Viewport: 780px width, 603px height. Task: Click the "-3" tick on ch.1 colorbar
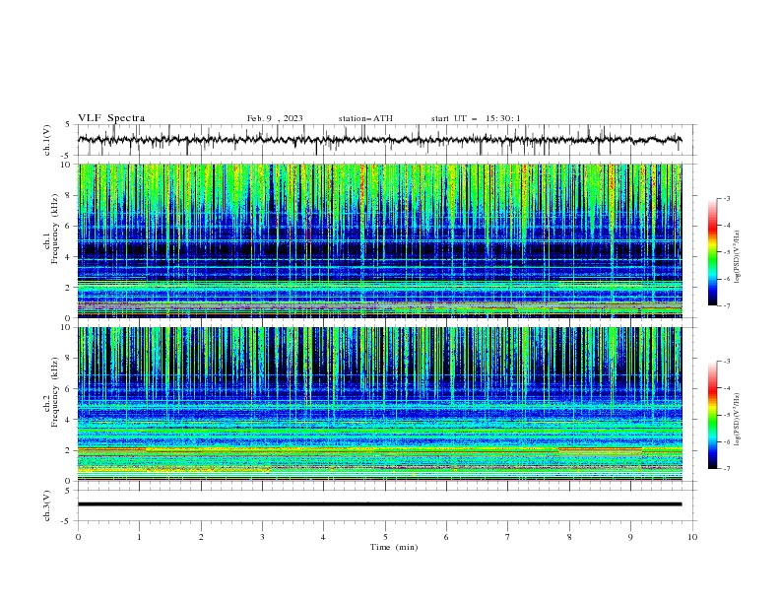pyautogui.click(x=727, y=198)
